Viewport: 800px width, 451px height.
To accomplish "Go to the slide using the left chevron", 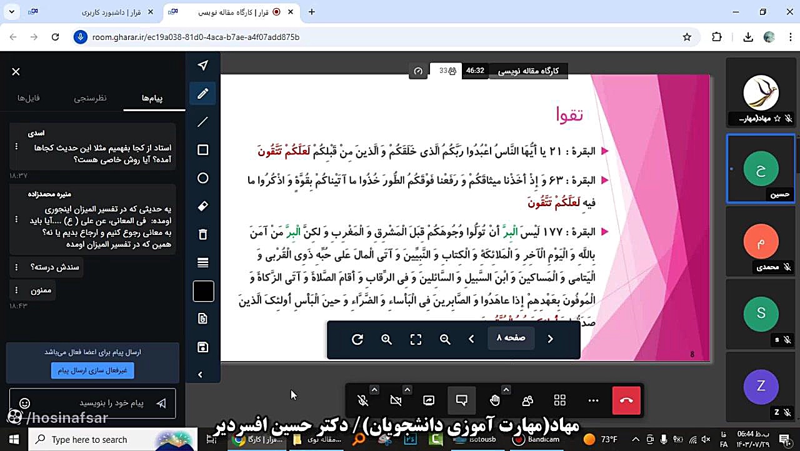I will 472,339.
